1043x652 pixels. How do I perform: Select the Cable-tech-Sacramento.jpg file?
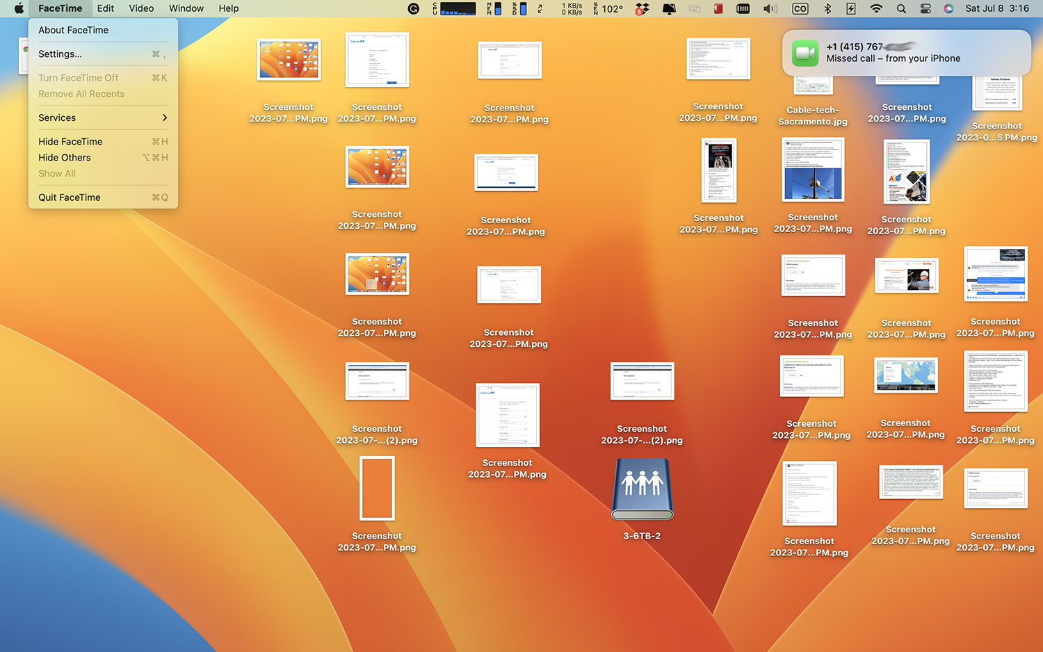[x=812, y=115]
